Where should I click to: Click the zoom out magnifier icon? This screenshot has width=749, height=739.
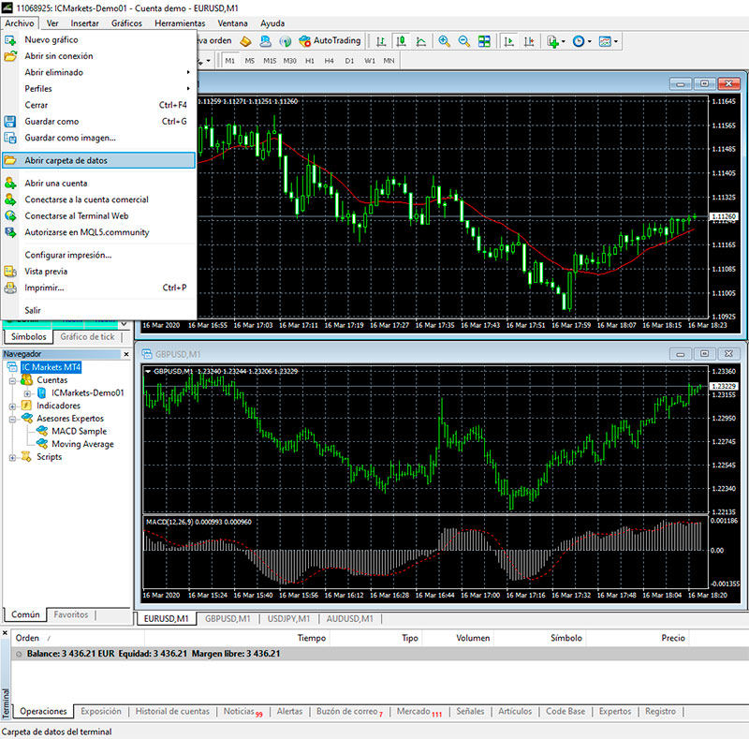(x=463, y=41)
